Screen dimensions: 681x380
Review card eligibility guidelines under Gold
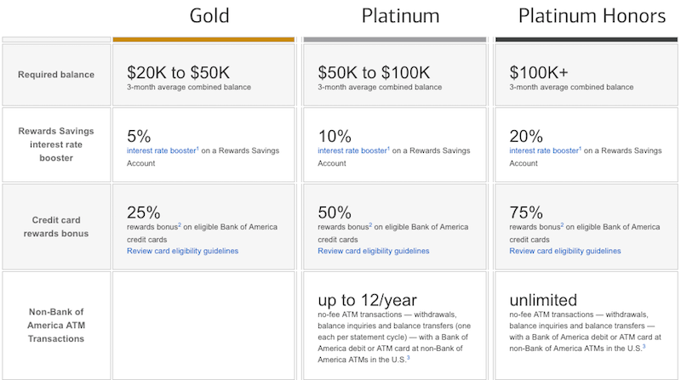tap(182, 251)
